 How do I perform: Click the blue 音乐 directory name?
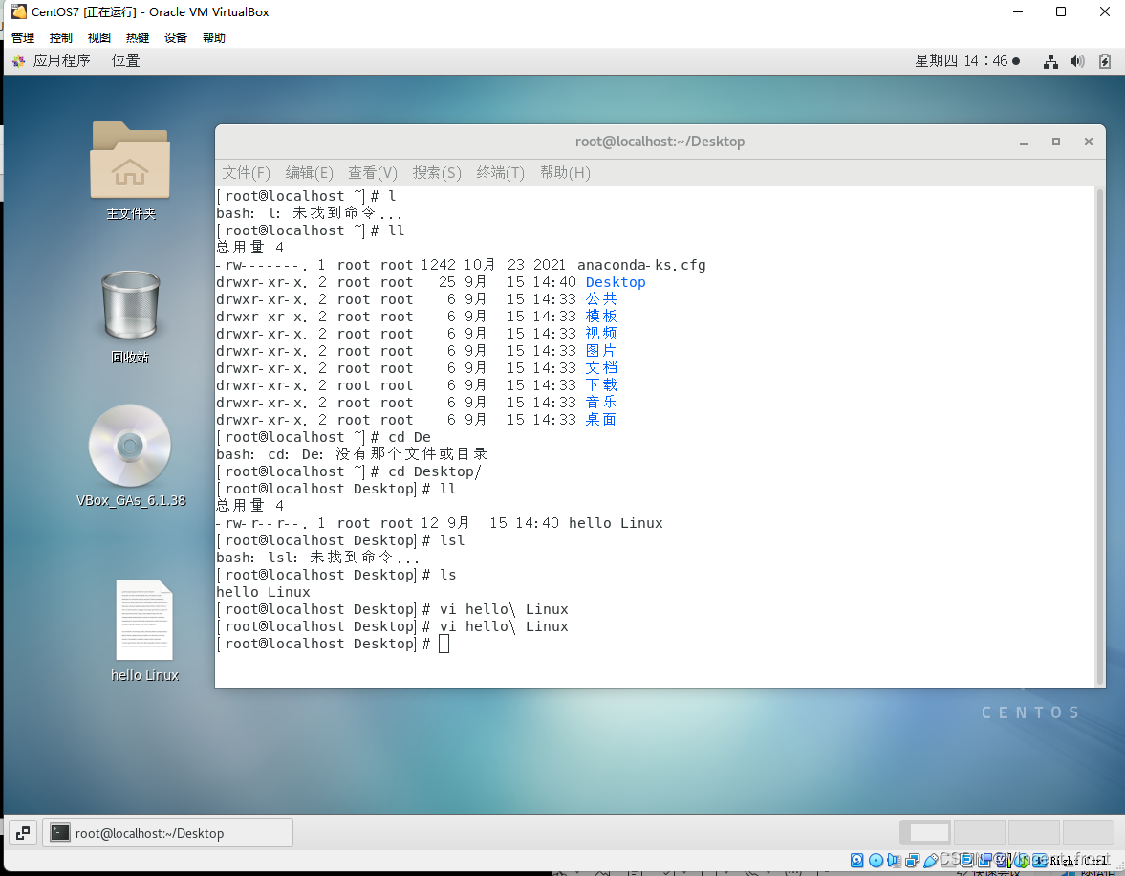pyautogui.click(x=601, y=402)
